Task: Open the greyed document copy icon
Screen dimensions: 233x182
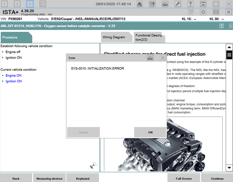Action: coord(190,12)
